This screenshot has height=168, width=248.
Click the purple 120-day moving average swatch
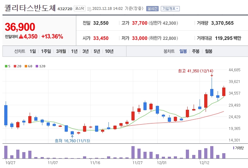coord(37,66)
